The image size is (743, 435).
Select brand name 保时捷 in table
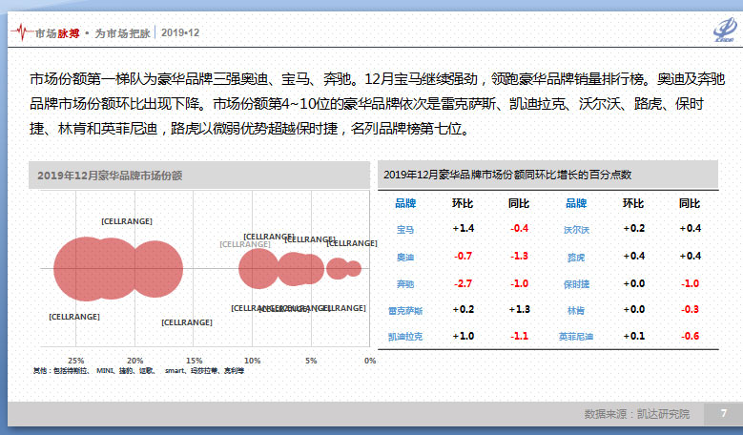[576, 284]
